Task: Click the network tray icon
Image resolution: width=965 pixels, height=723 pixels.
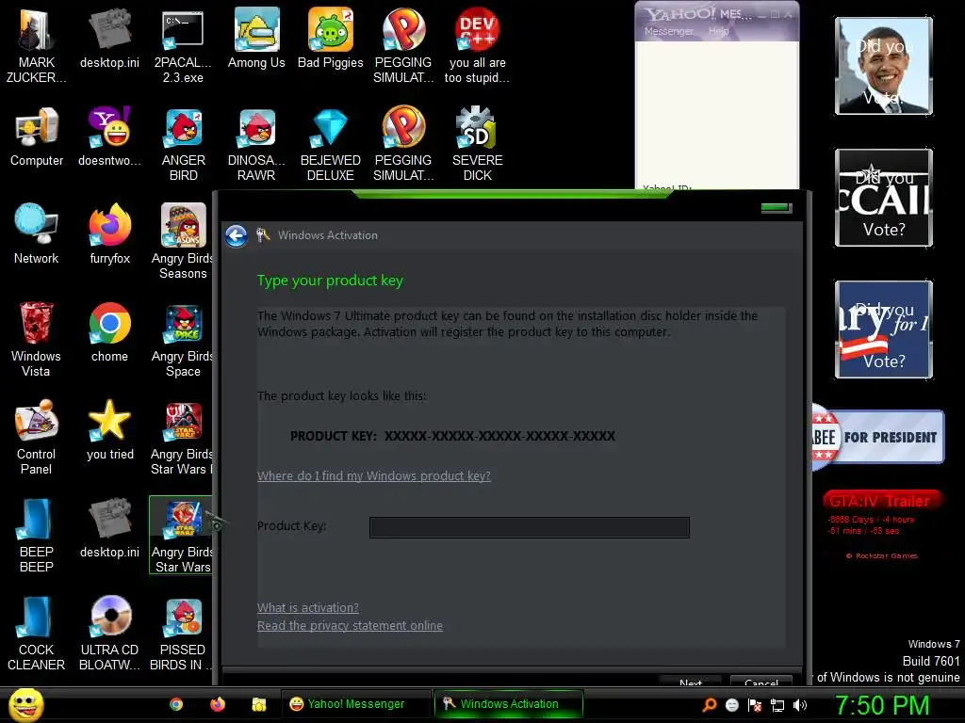Action: pos(777,705)
